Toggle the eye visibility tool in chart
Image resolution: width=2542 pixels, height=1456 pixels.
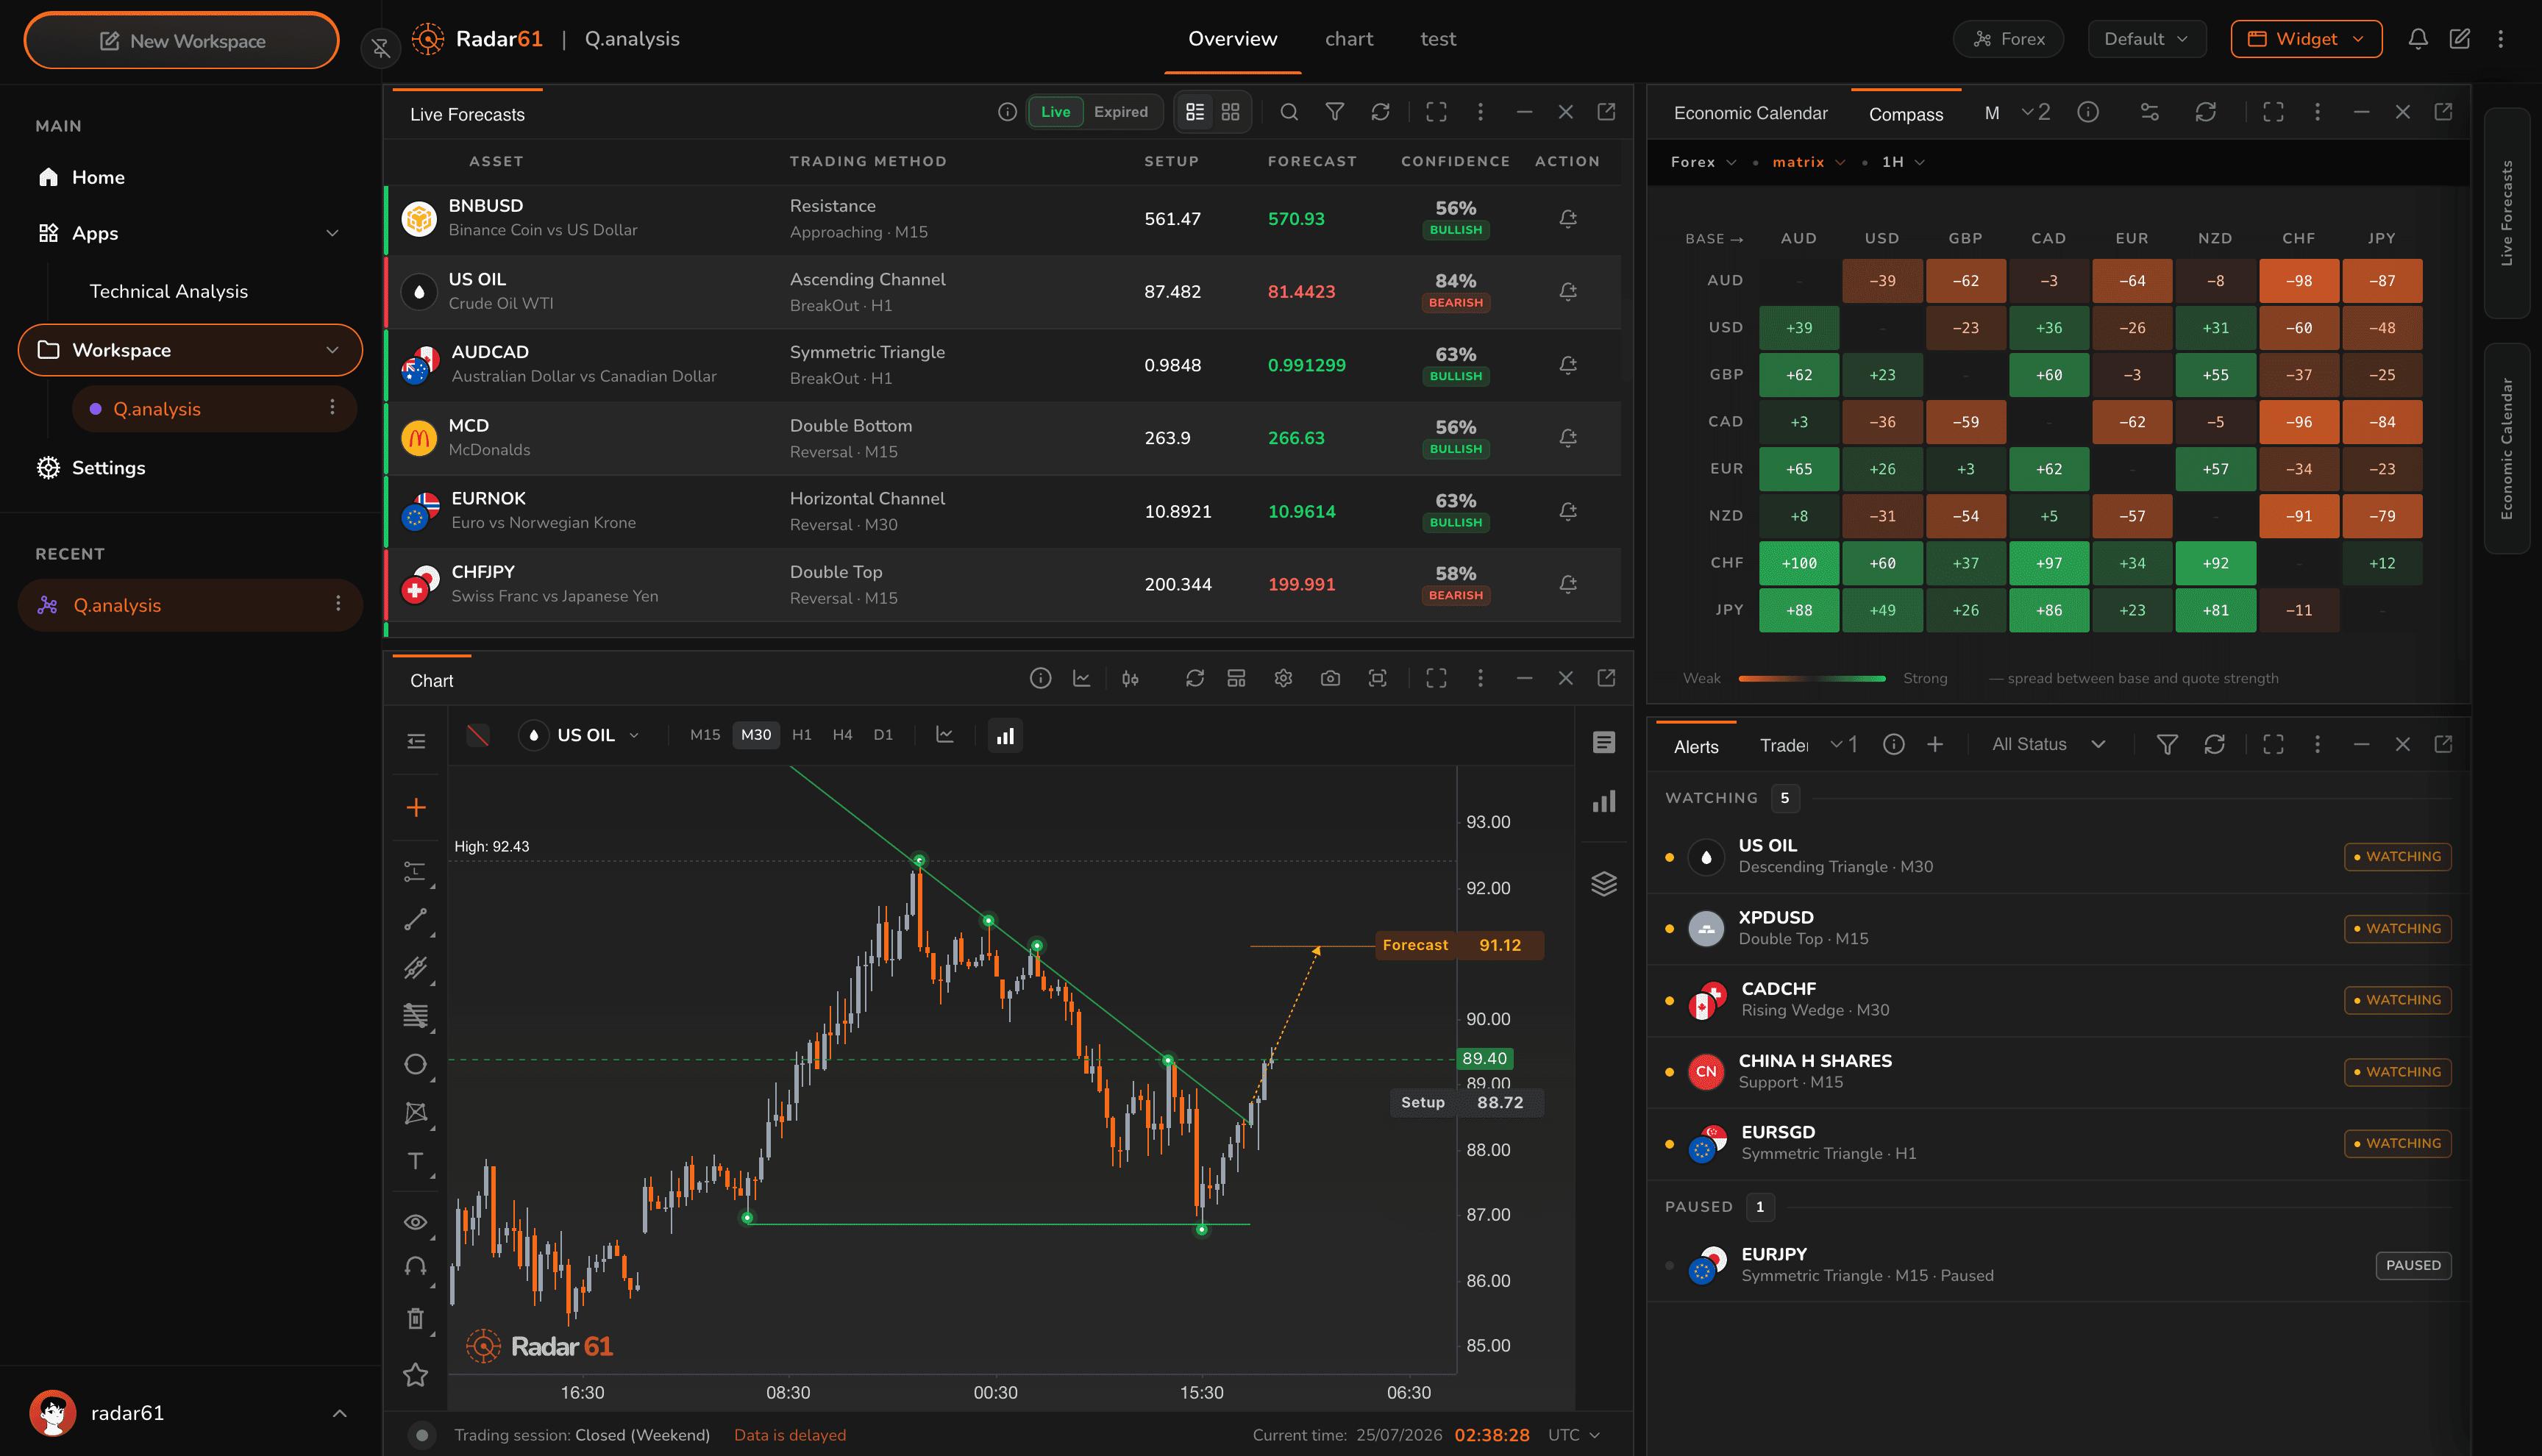coord(416,1222)
